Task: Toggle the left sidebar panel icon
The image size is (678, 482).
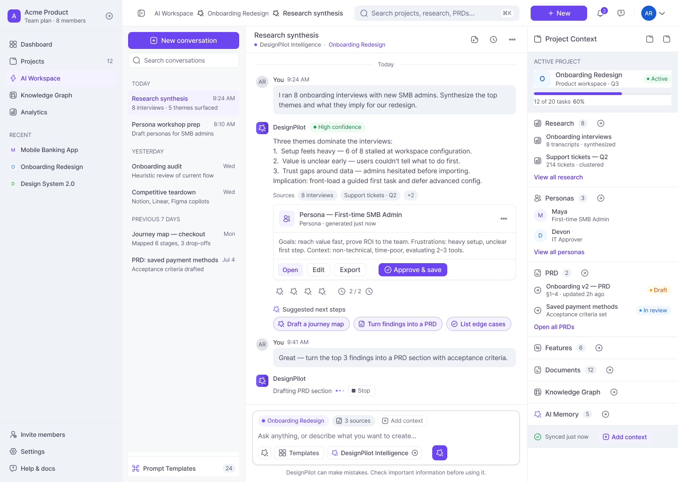Action: click(x=141, y=13)
